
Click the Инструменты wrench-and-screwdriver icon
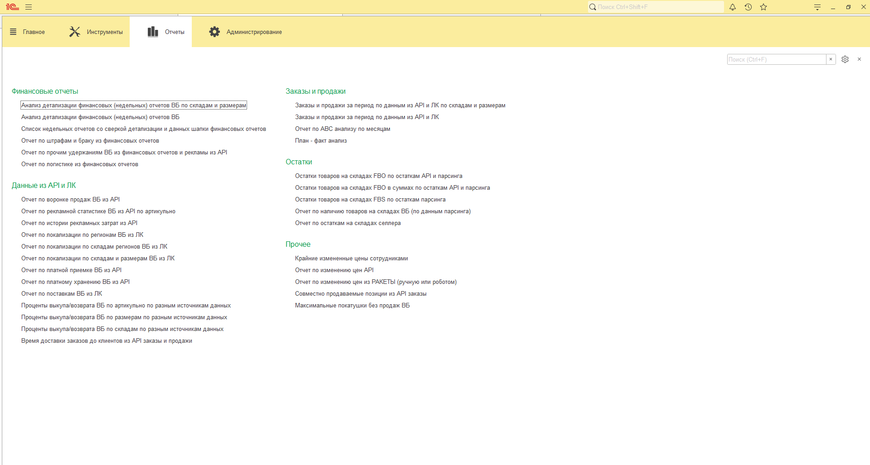[x=74, y=32]
